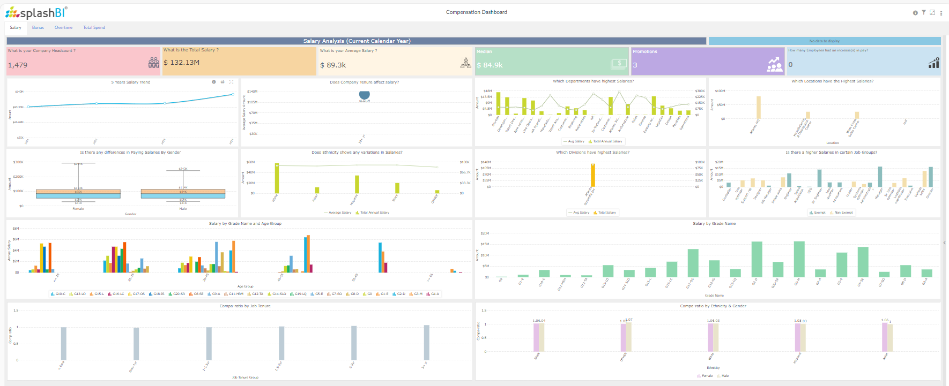Open the Overtime tab

coord(63,27)
